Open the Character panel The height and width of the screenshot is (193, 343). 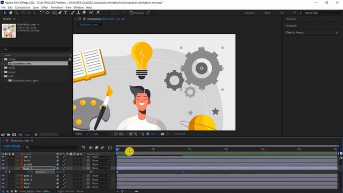(290, 19)
